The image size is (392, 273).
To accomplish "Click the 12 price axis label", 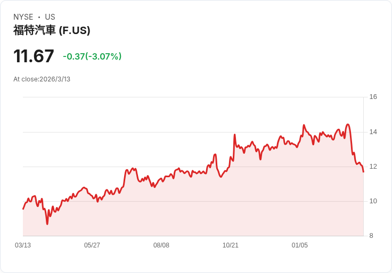I will tap(373, 167).
